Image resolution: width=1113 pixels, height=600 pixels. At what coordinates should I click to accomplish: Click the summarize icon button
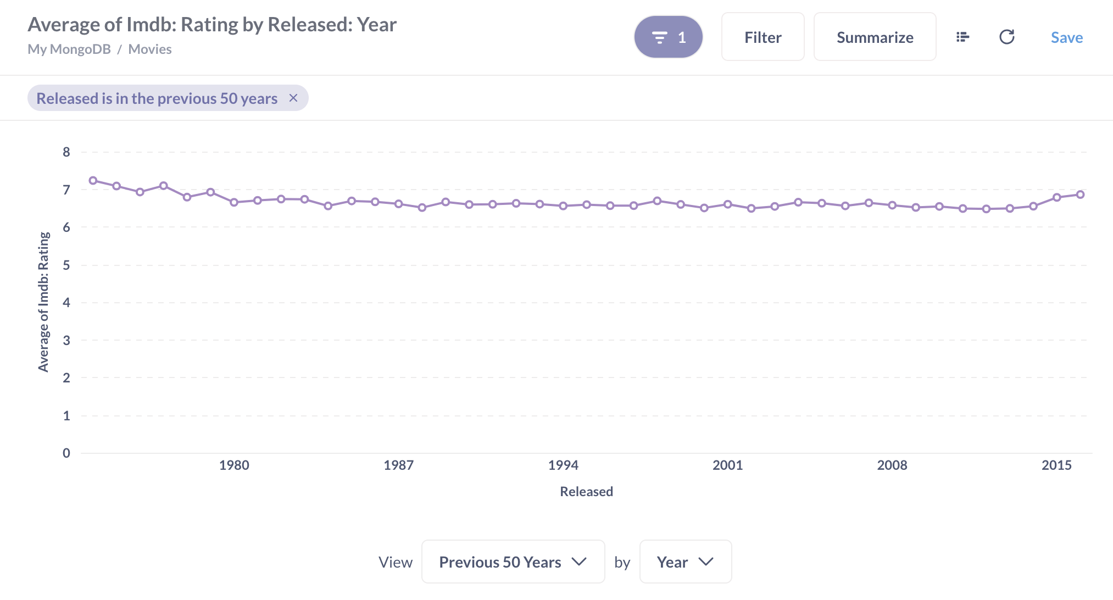[962, 36]
